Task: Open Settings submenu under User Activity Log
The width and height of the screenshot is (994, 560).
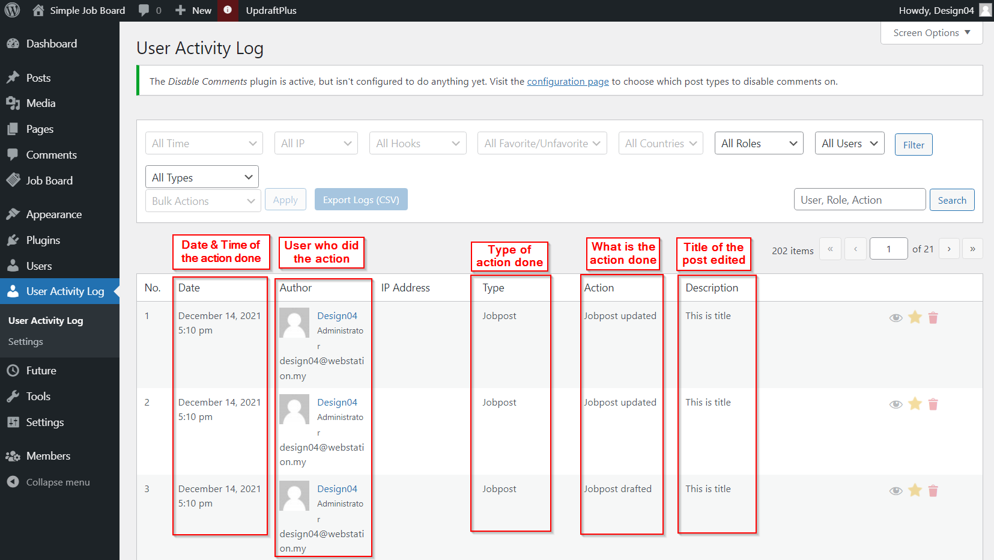Action: click(26, 341)
